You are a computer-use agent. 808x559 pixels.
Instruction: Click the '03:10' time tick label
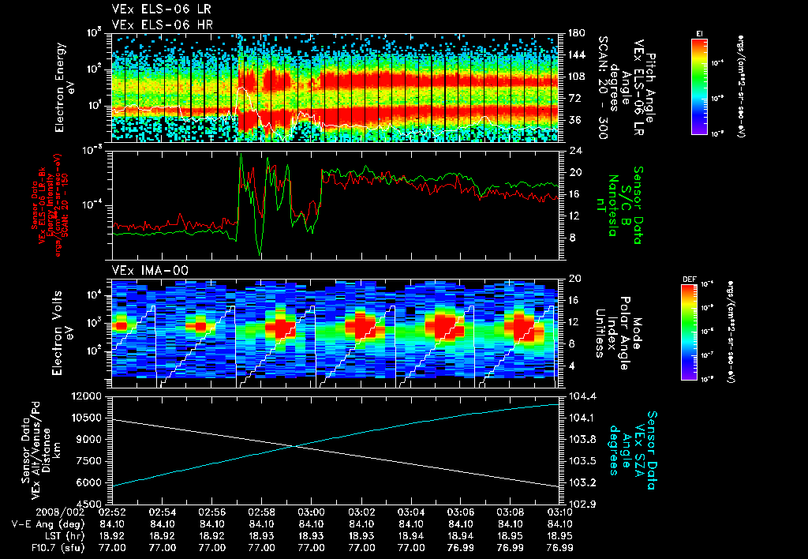coord(559,512)
